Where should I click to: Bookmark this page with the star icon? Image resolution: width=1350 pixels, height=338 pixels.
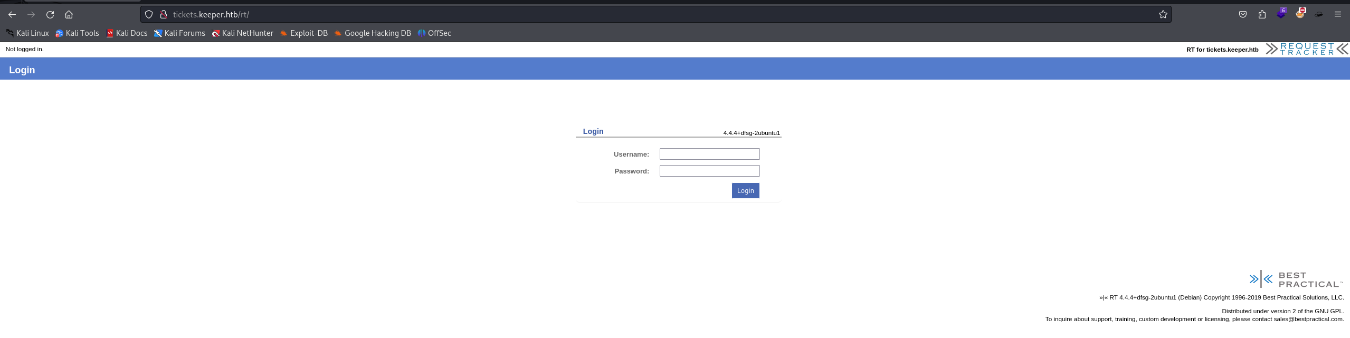tap(1163, 15)
